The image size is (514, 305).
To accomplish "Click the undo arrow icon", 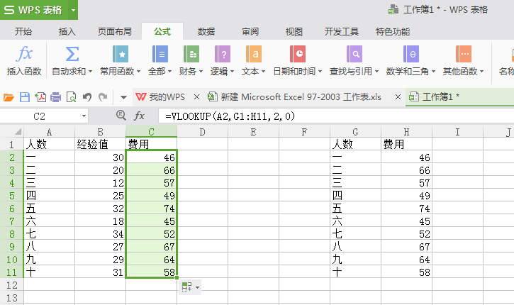I will click(87, 96).
